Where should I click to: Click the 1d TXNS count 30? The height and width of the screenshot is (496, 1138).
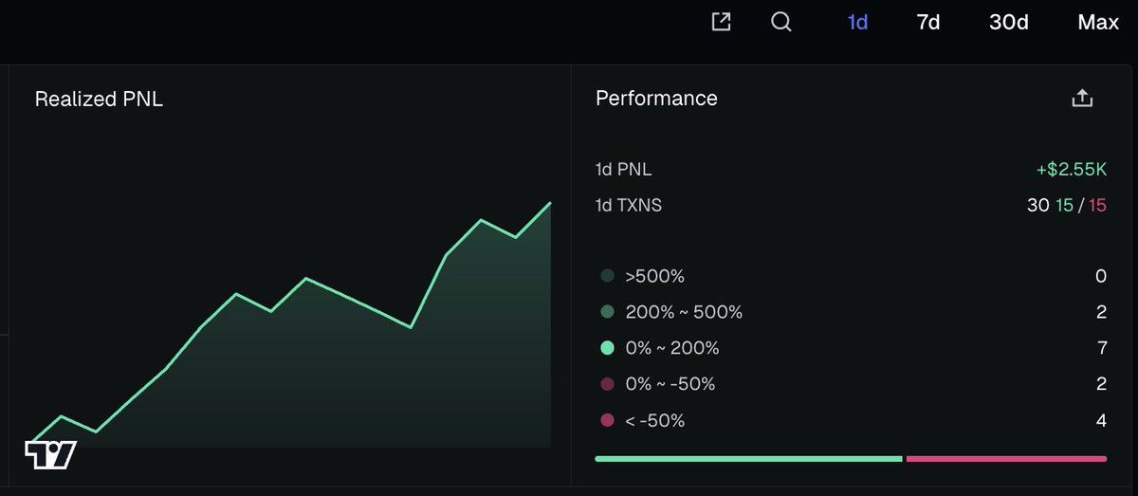click(1037, 205)
